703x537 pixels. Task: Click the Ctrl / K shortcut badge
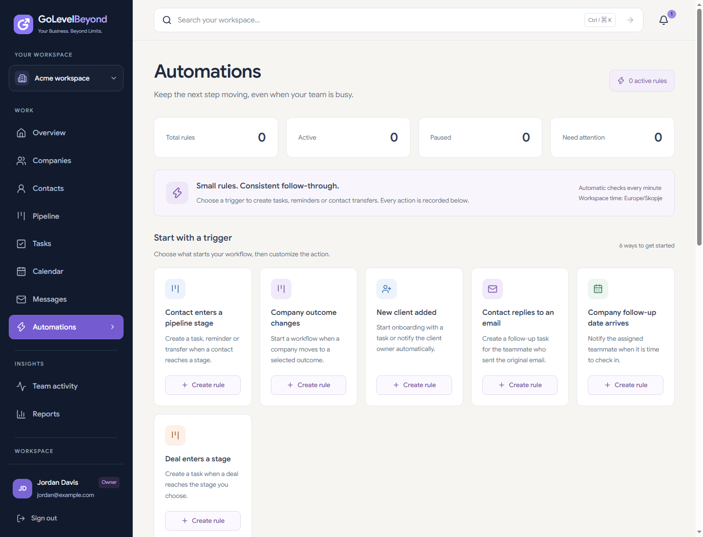pyautogui.click(x=600, y=20)
